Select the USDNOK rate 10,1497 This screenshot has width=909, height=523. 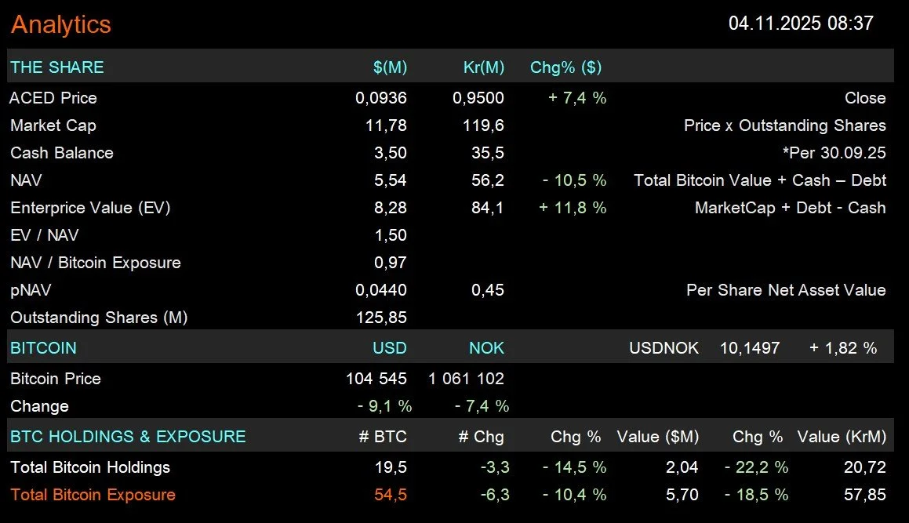click(750, 348)
